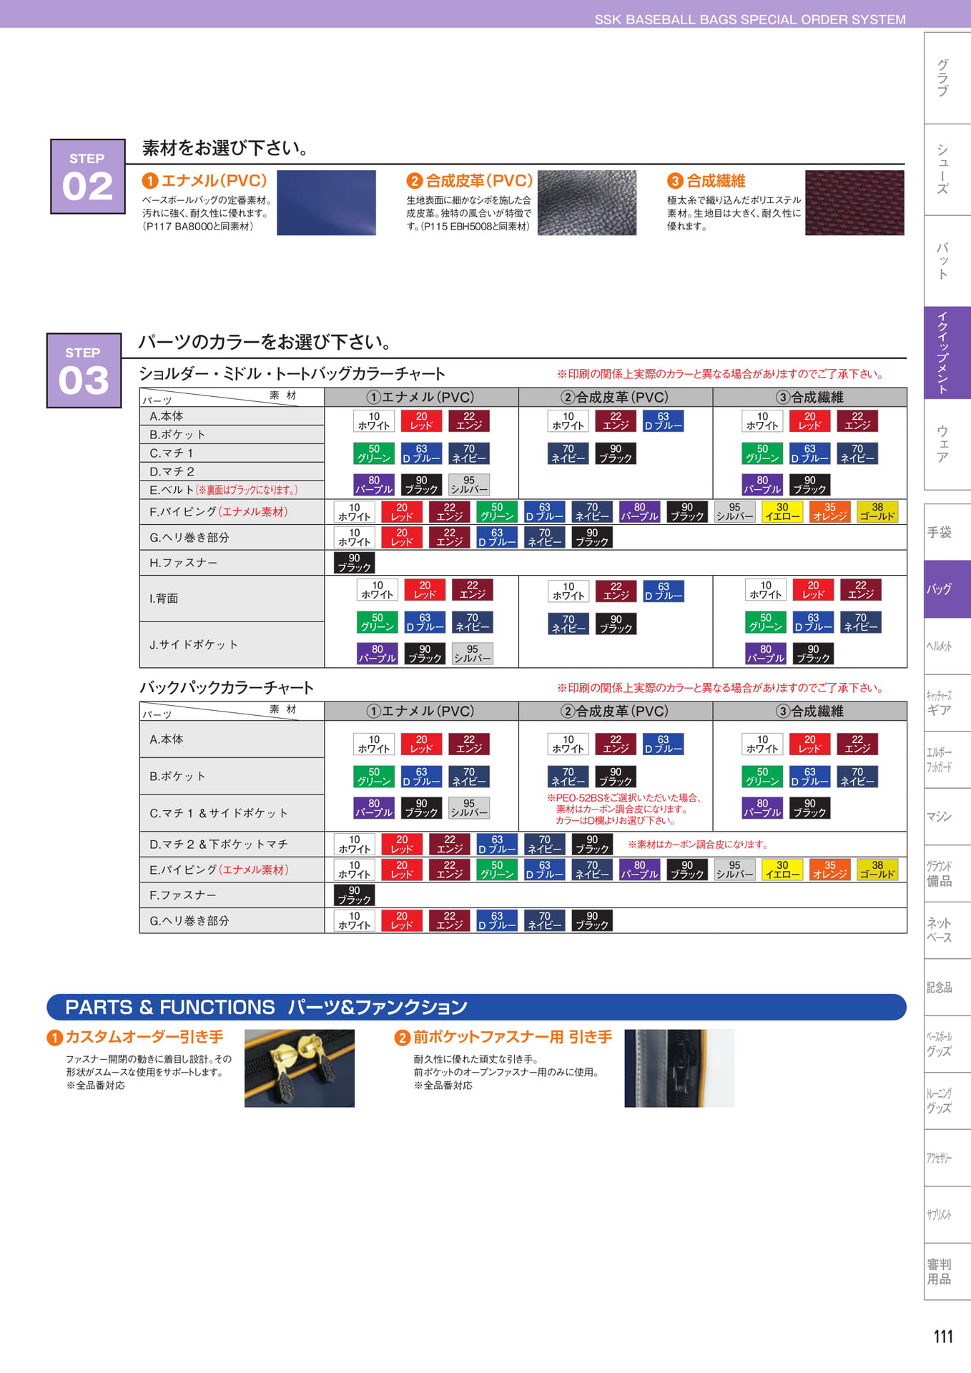Pick the 38 ゴールド piping swatch in shoulder chart
The width and height of the screenshot is (971, 1373).
click(877, 511)
